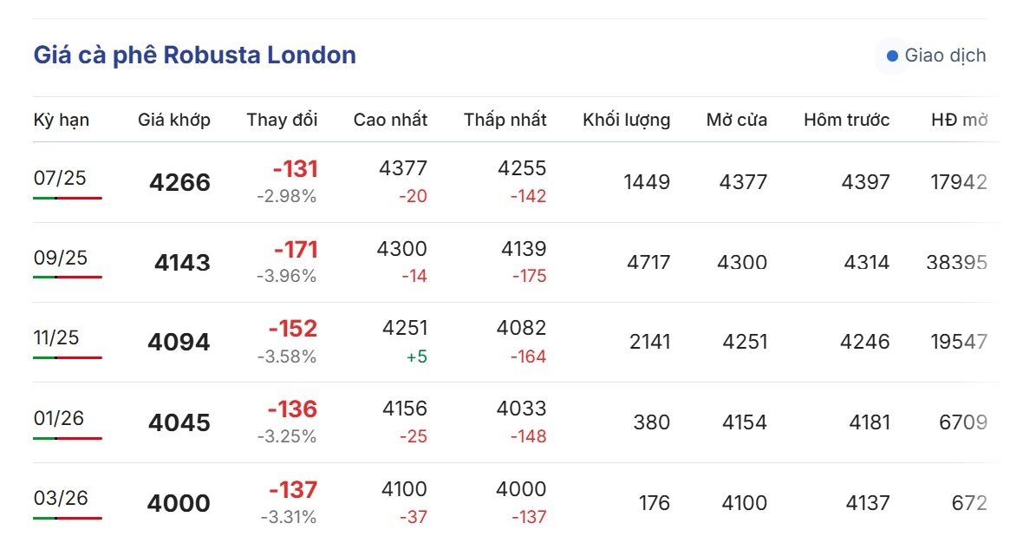Open the 11/25 contract row
The height and width of the screenshot is (543, 1023).
516,342
